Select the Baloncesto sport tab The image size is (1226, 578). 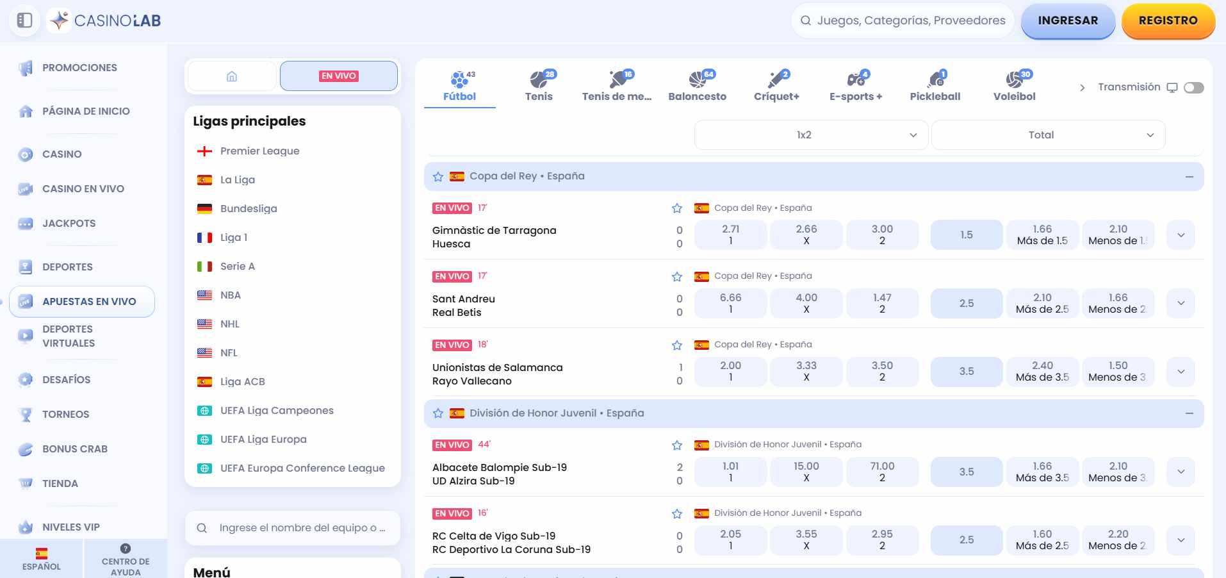(698, 87)
